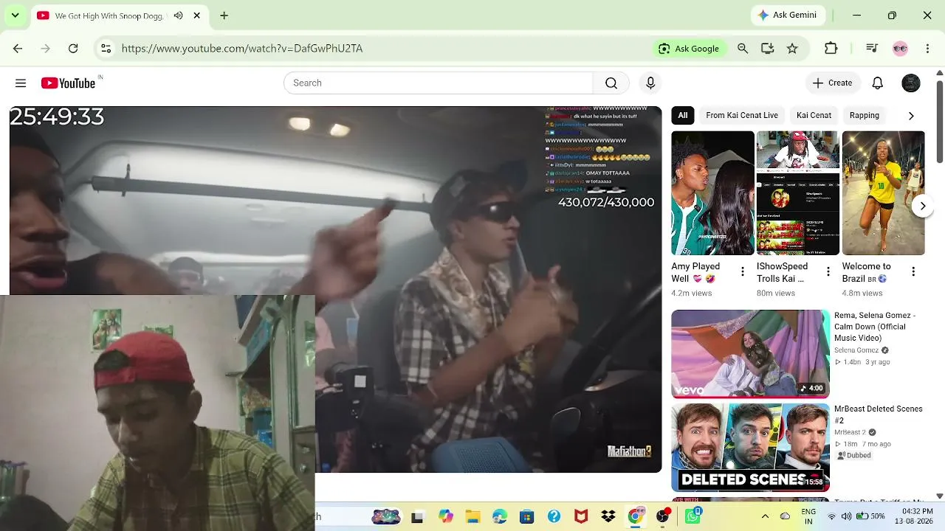
Task: Click the YouTube search magnifier button
Action: tap(611, 83)
